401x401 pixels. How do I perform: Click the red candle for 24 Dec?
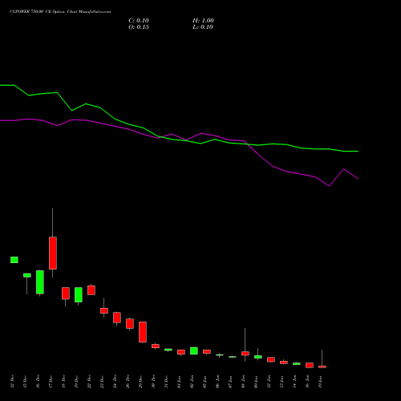(x=117, y=318)
